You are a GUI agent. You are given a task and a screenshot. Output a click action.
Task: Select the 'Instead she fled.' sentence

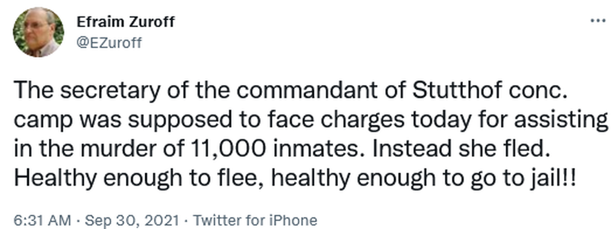pos(462,149)
